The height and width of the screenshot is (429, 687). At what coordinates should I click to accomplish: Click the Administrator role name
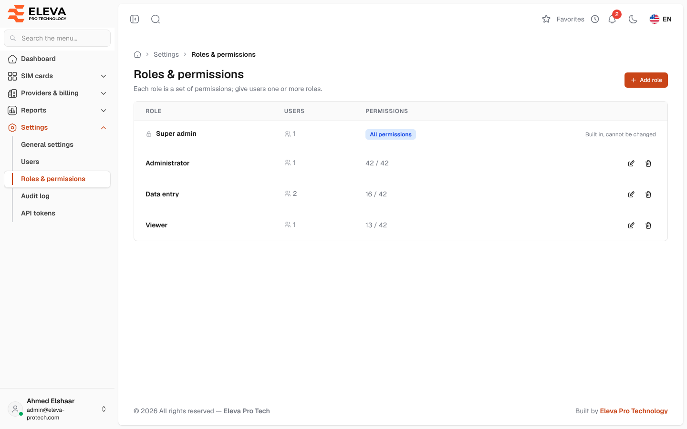click(x=167, y=163)
